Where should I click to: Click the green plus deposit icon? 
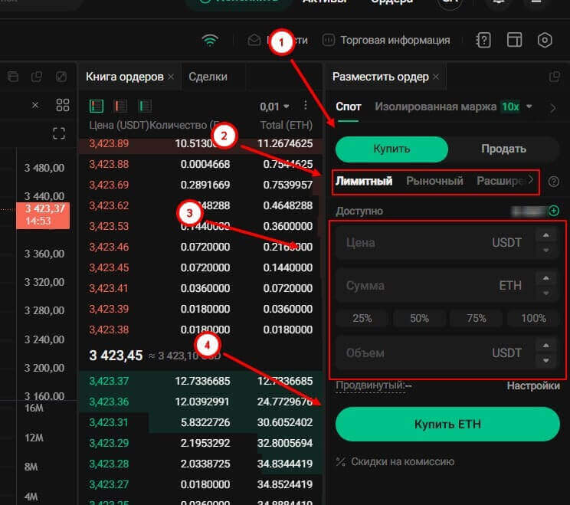pyautogui.click(x=554, y=211)
